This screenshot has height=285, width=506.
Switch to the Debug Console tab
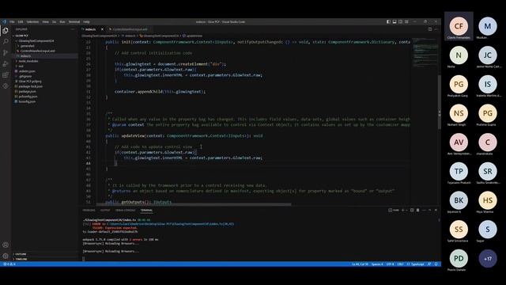click(x=125, y=210)
